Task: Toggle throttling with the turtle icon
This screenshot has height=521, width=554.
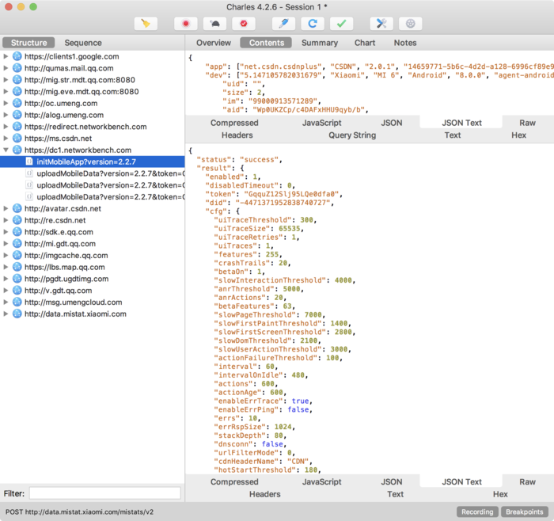Action: pyautogui.click(x=214, y=24)
